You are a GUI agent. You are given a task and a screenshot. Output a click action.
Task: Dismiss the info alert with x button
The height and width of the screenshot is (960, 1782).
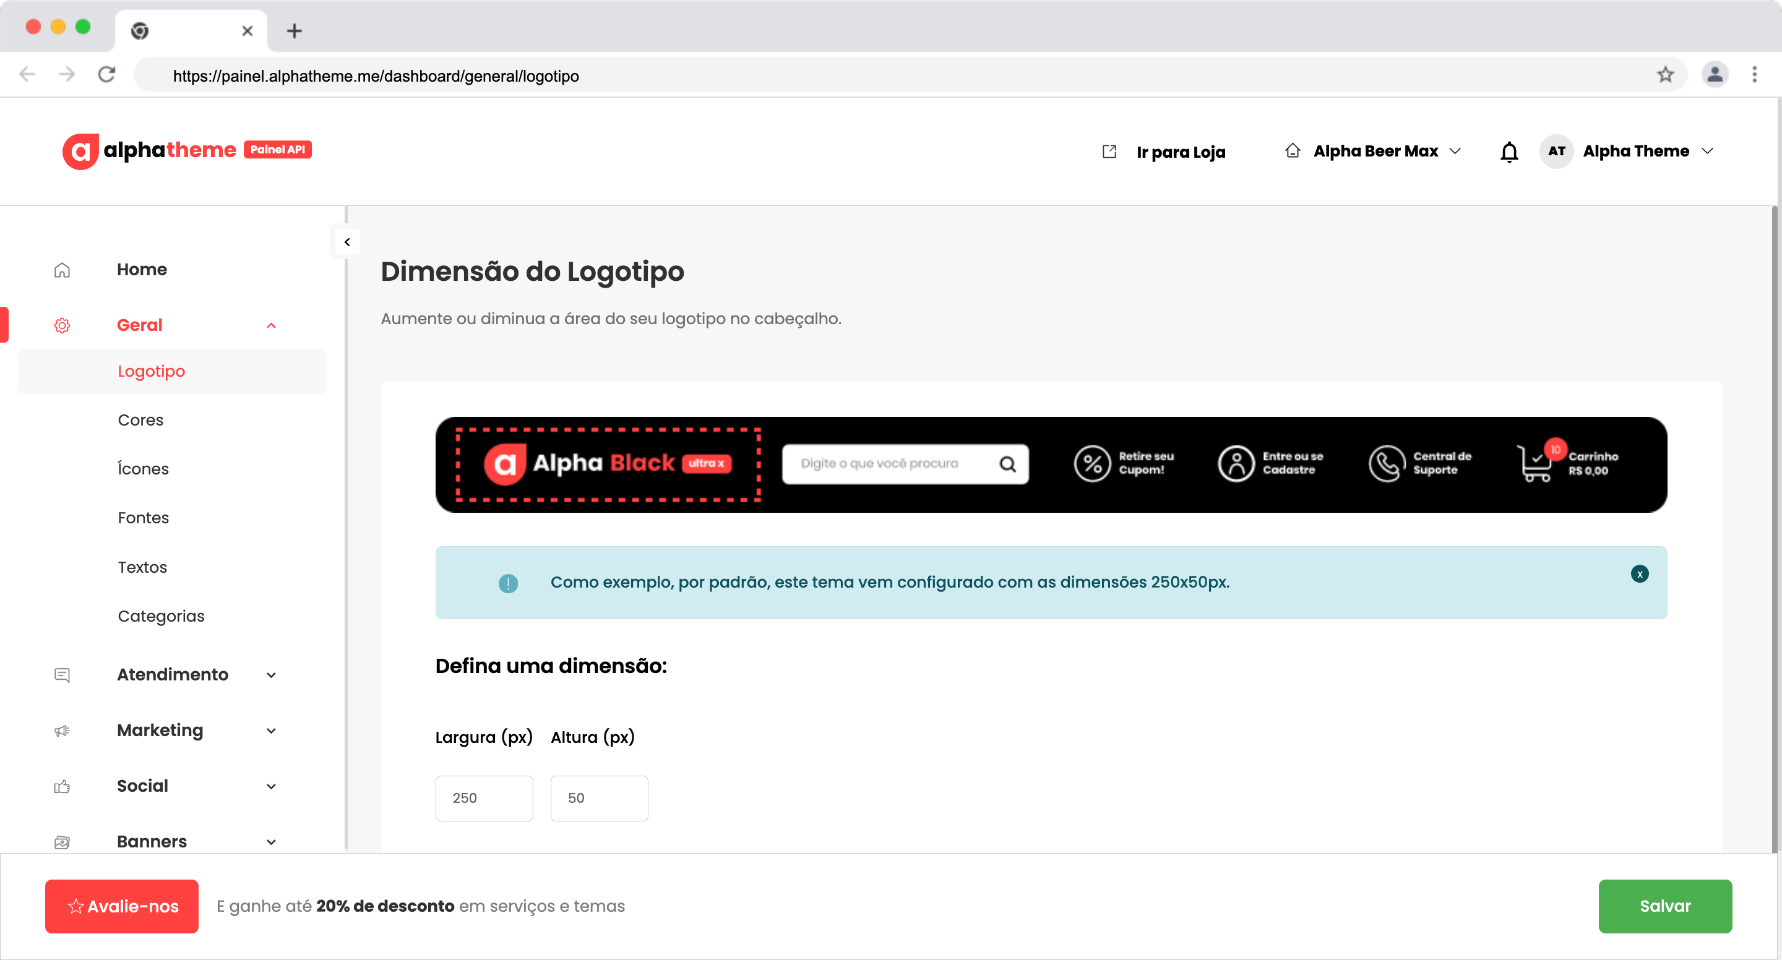1639,574
